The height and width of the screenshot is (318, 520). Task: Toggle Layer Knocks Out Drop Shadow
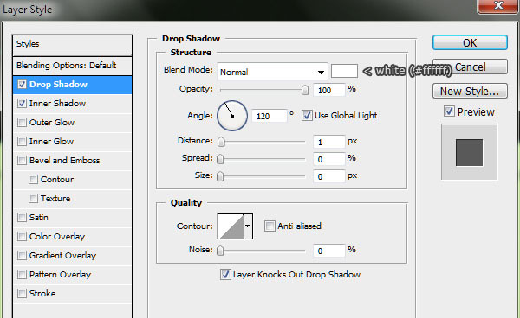[225, 275]
